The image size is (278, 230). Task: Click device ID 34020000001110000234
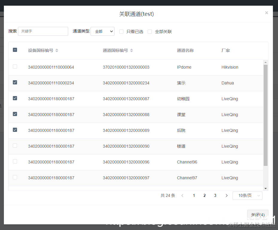(x=51, y=83)
